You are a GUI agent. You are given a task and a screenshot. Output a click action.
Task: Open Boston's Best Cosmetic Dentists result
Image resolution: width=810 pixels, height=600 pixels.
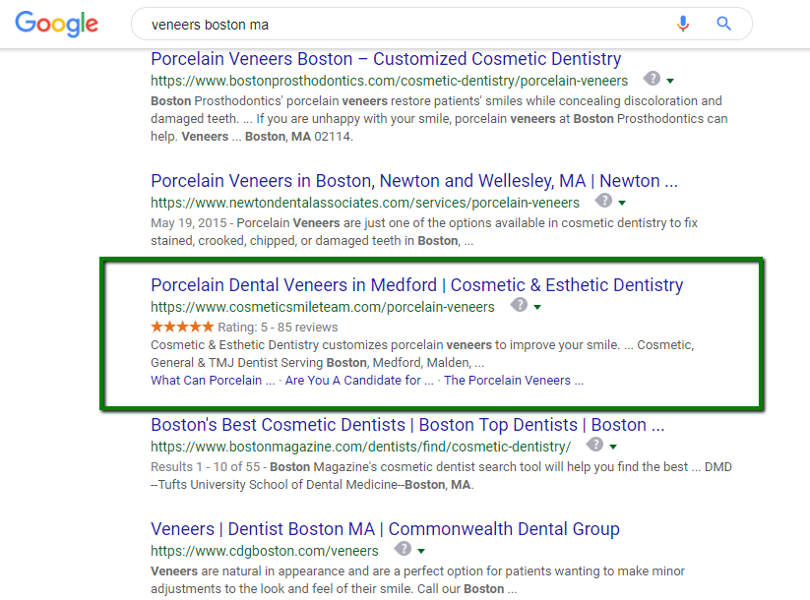click(x=407, y=425)
